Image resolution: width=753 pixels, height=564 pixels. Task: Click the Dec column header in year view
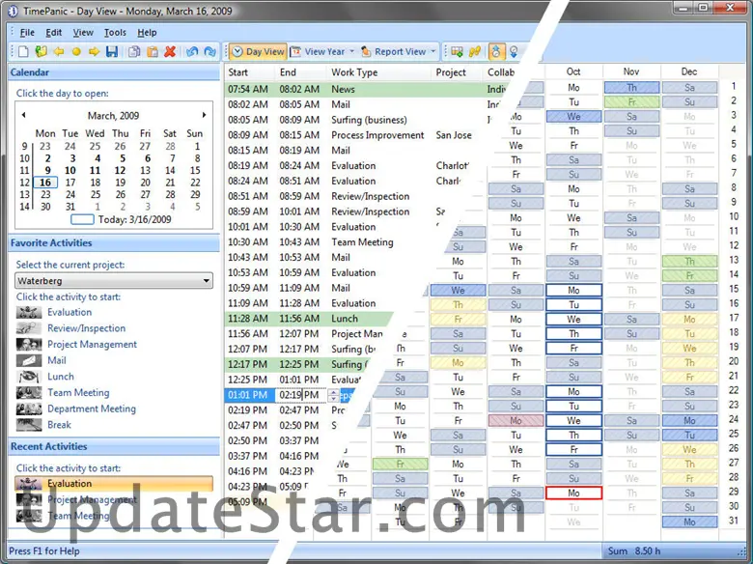[689, 71]
